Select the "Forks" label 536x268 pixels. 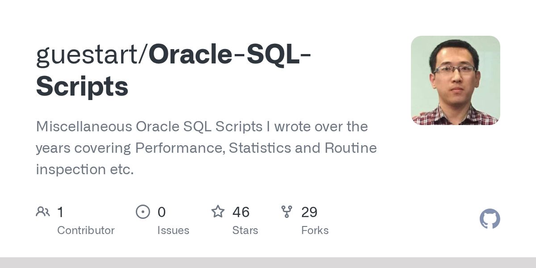(314, 230)
